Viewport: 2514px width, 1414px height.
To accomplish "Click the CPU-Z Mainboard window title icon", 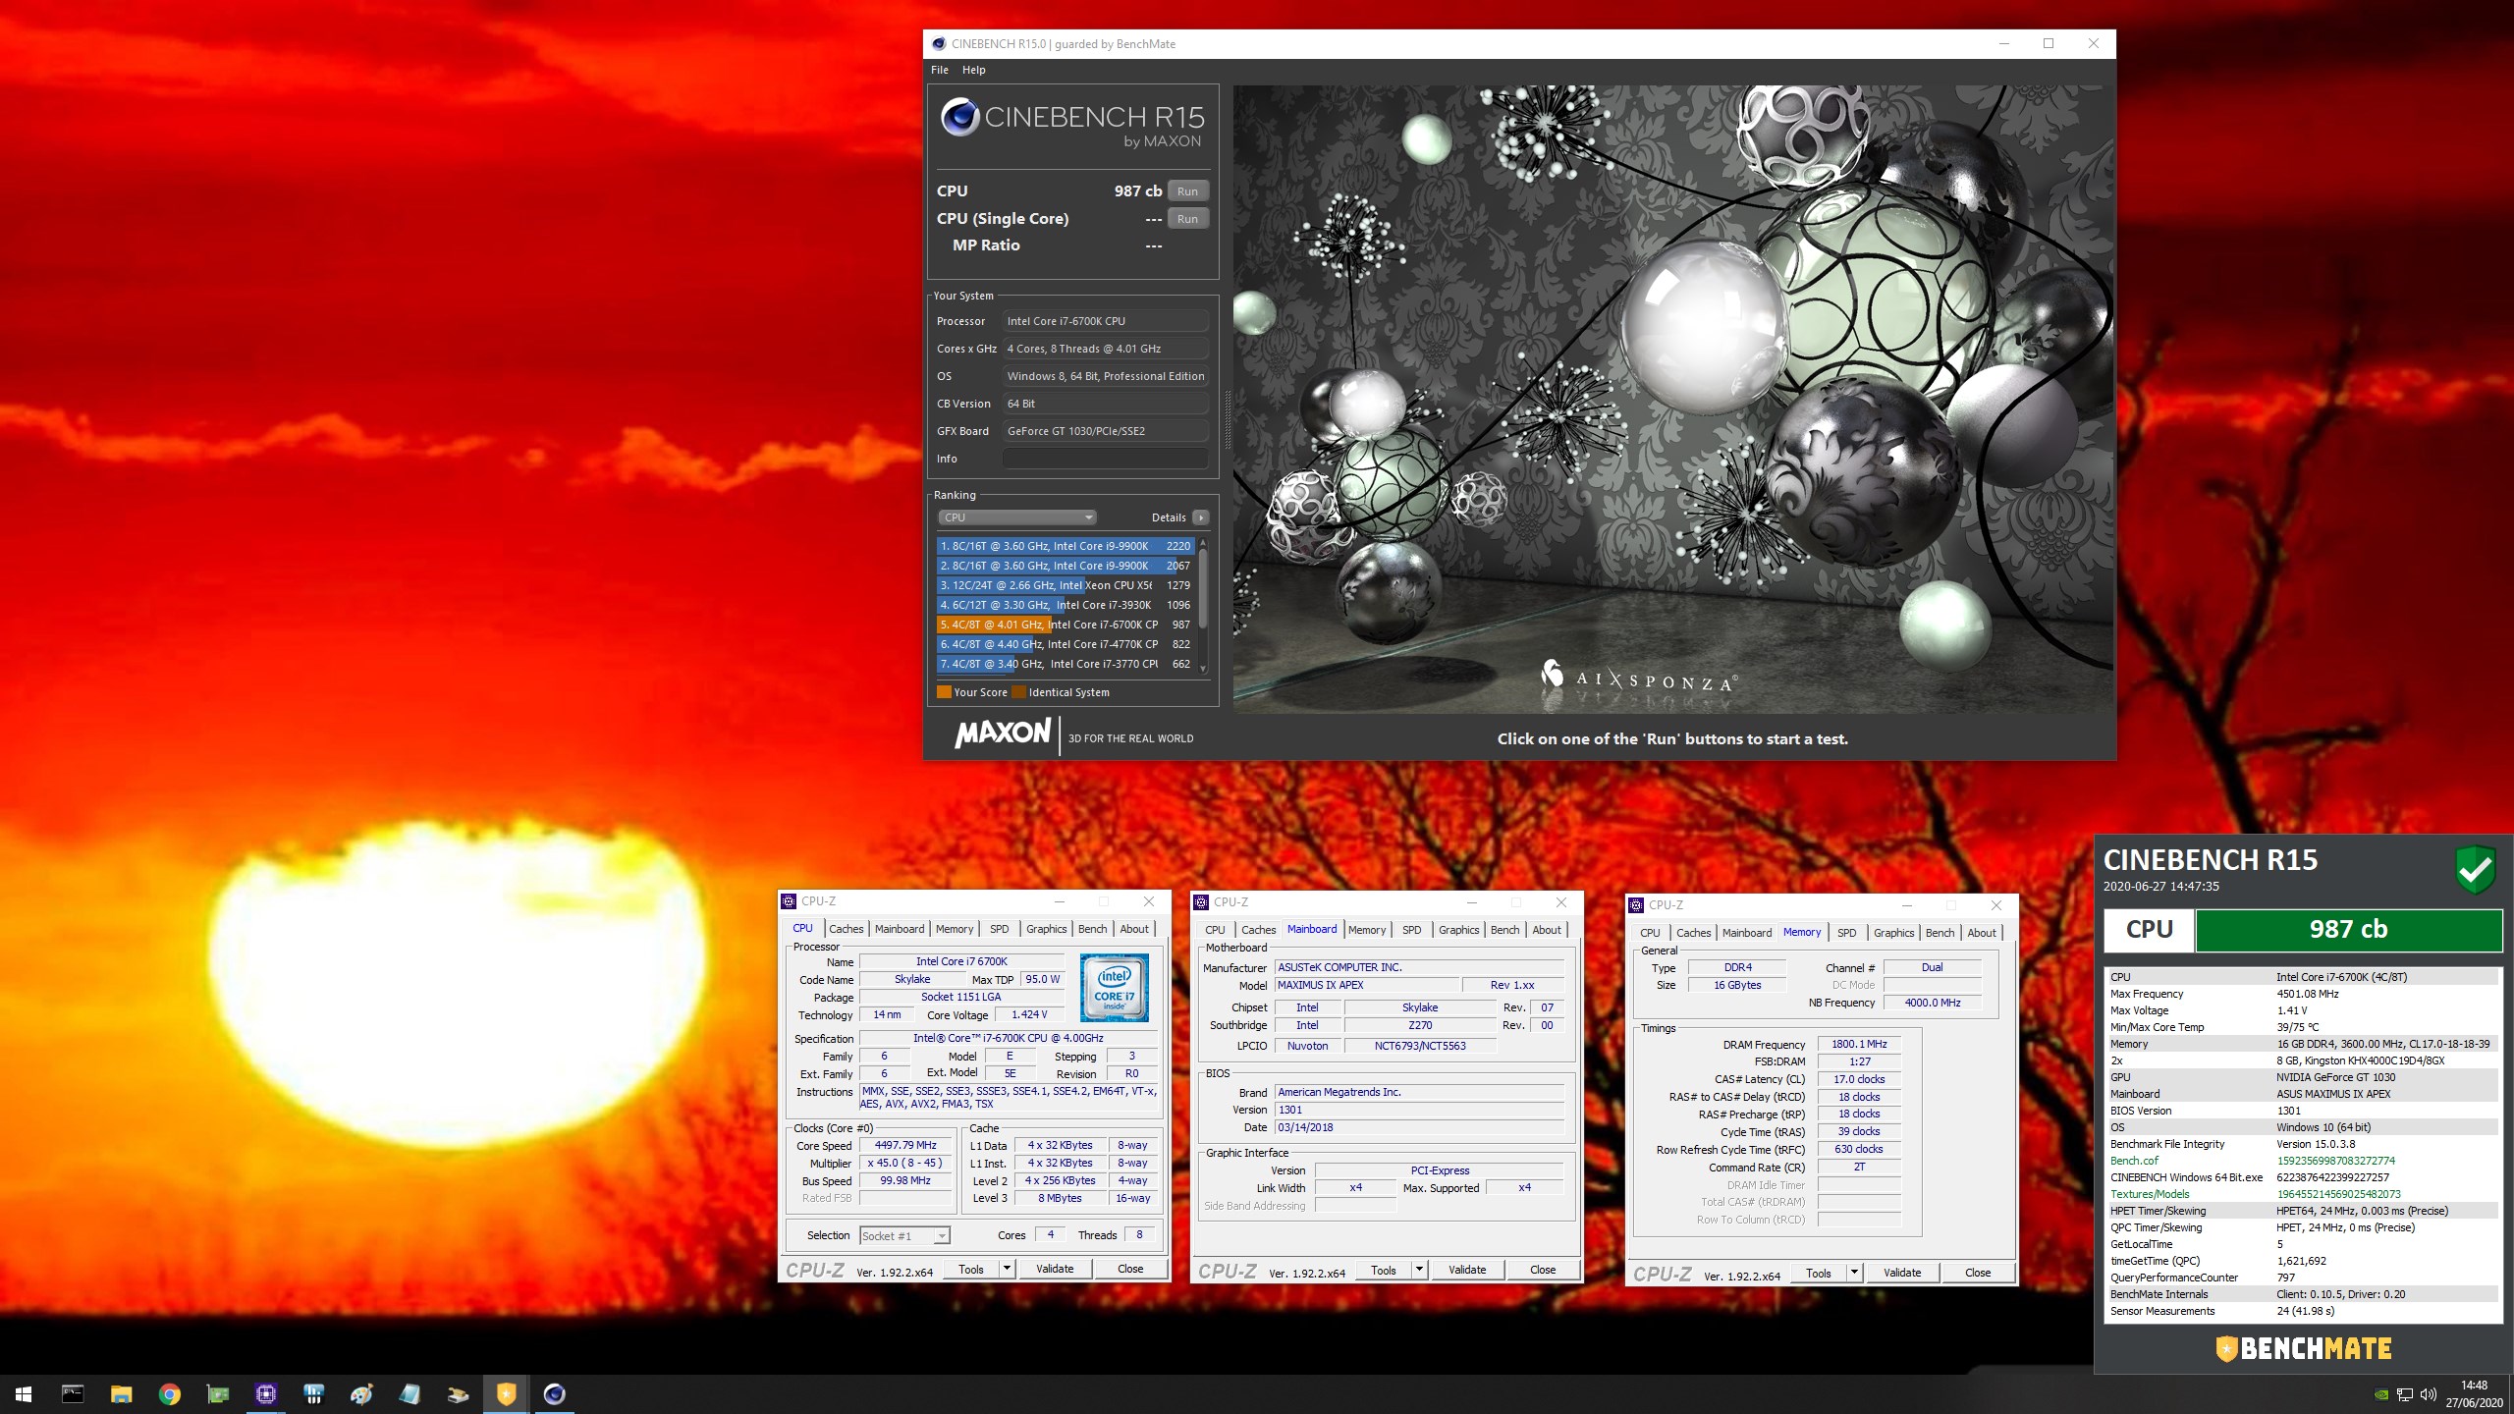I will (x=1200, y=901).
